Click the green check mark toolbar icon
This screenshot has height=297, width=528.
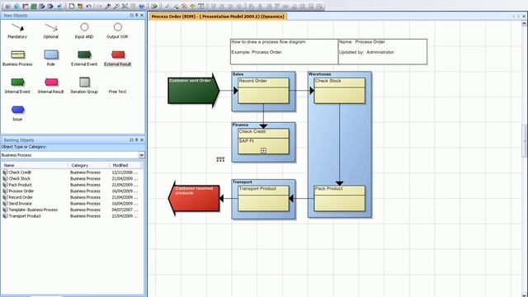(167, 6)
